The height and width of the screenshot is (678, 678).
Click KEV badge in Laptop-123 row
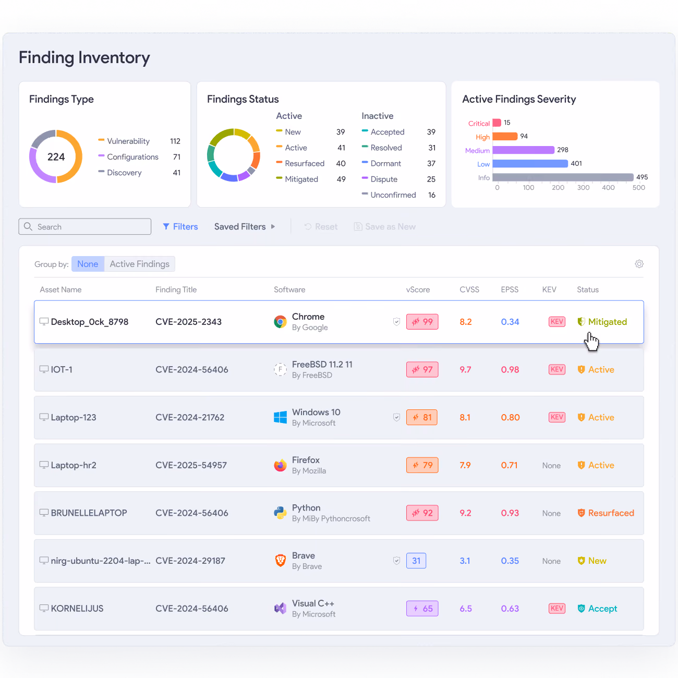point(557,417)
